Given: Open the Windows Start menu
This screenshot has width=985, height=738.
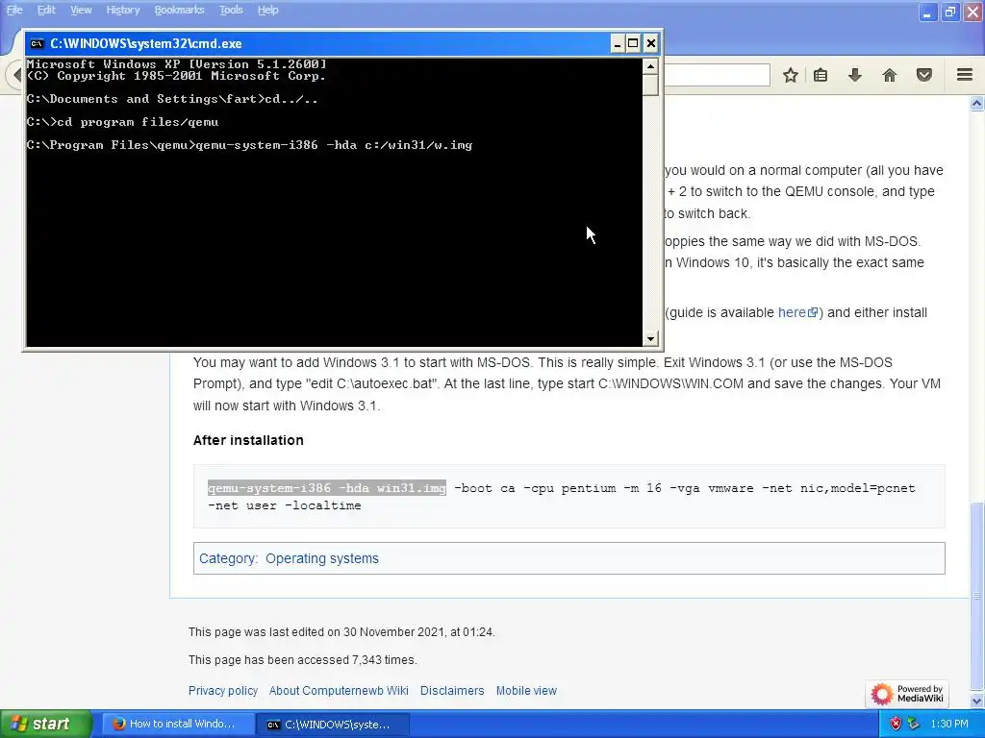Looking at the screenshot, I should (x=46, y=724).
